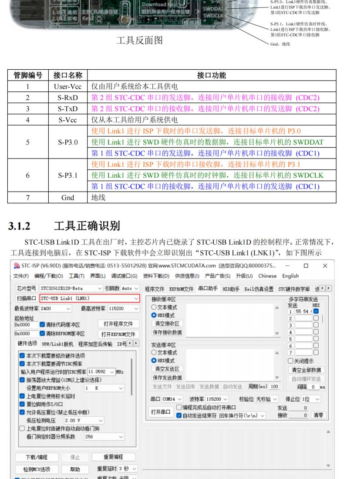Click left scroll arrow beside ID号 tab
This screenshot has width=344, height=479.
(x=130, y=344)
